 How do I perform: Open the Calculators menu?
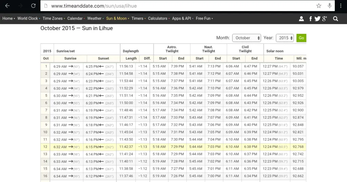coord(158,19)
